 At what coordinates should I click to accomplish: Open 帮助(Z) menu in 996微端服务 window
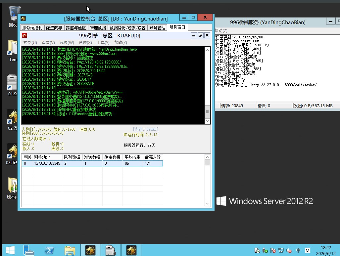[x=221, y=30]
